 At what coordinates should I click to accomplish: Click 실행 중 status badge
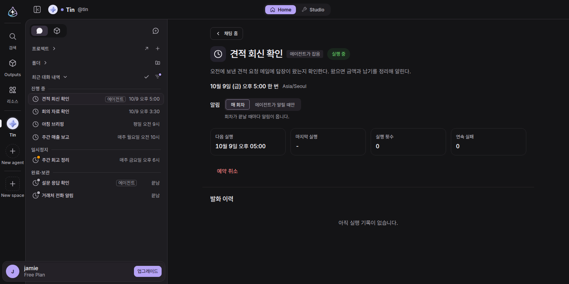point(339,54)
